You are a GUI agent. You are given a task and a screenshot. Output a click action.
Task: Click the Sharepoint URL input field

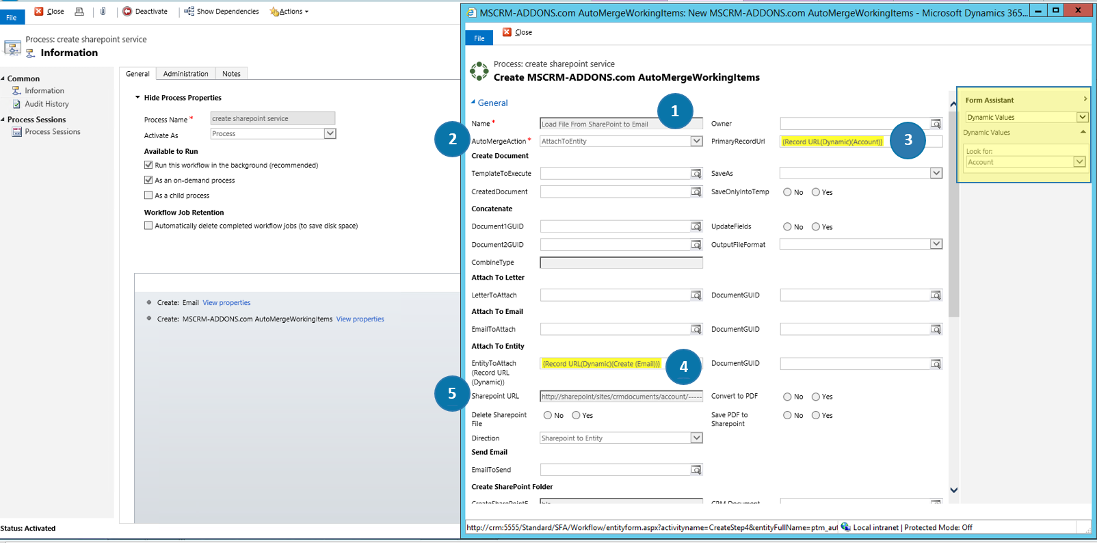pos(621,396)
